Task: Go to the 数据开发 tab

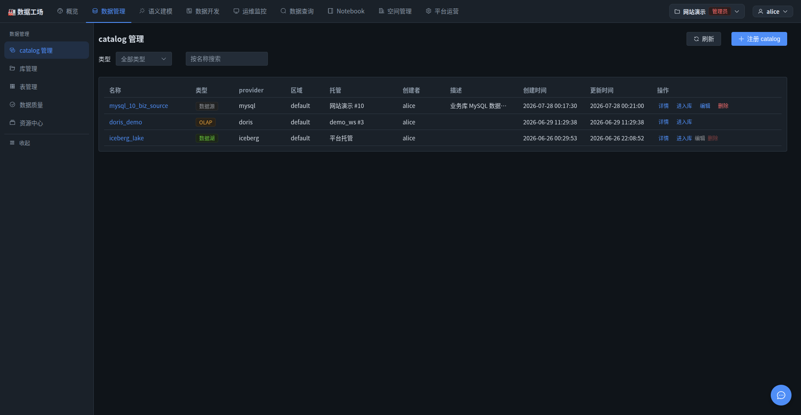Action: point(203,11)
